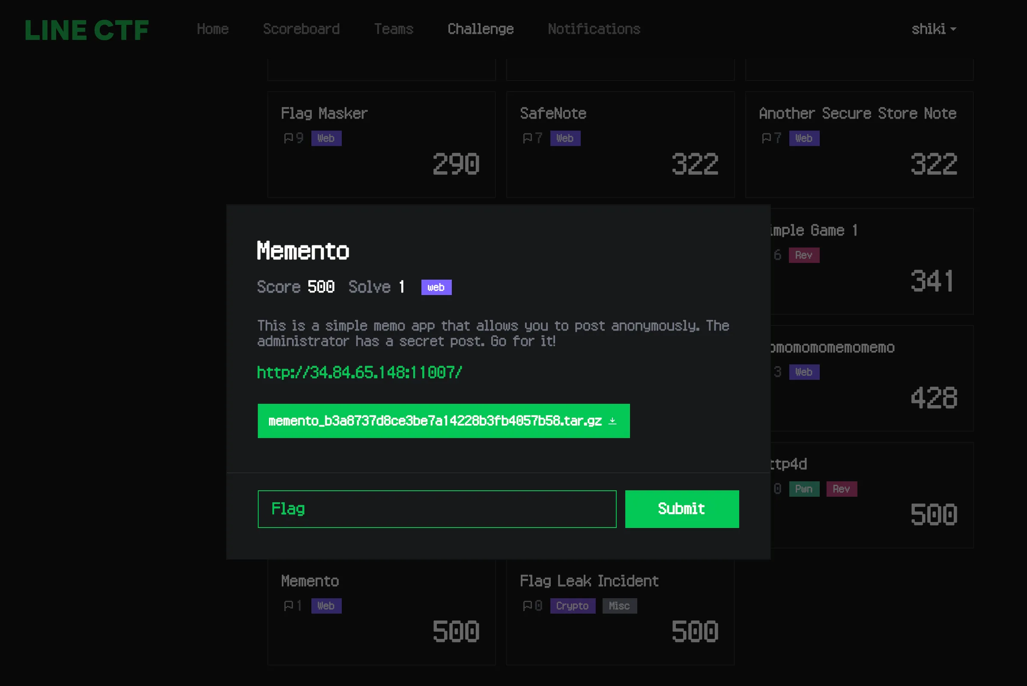Viewport: 1027px width, 686px height.
Task: Click the Pwn tag on 500-point card
Action: pos(804,489)
